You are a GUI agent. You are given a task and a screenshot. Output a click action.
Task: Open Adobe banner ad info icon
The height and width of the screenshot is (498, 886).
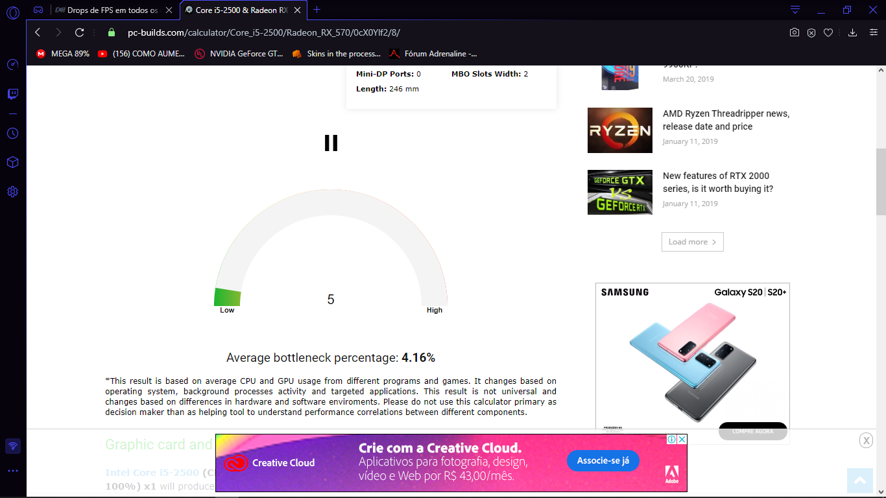coord(672,440)
